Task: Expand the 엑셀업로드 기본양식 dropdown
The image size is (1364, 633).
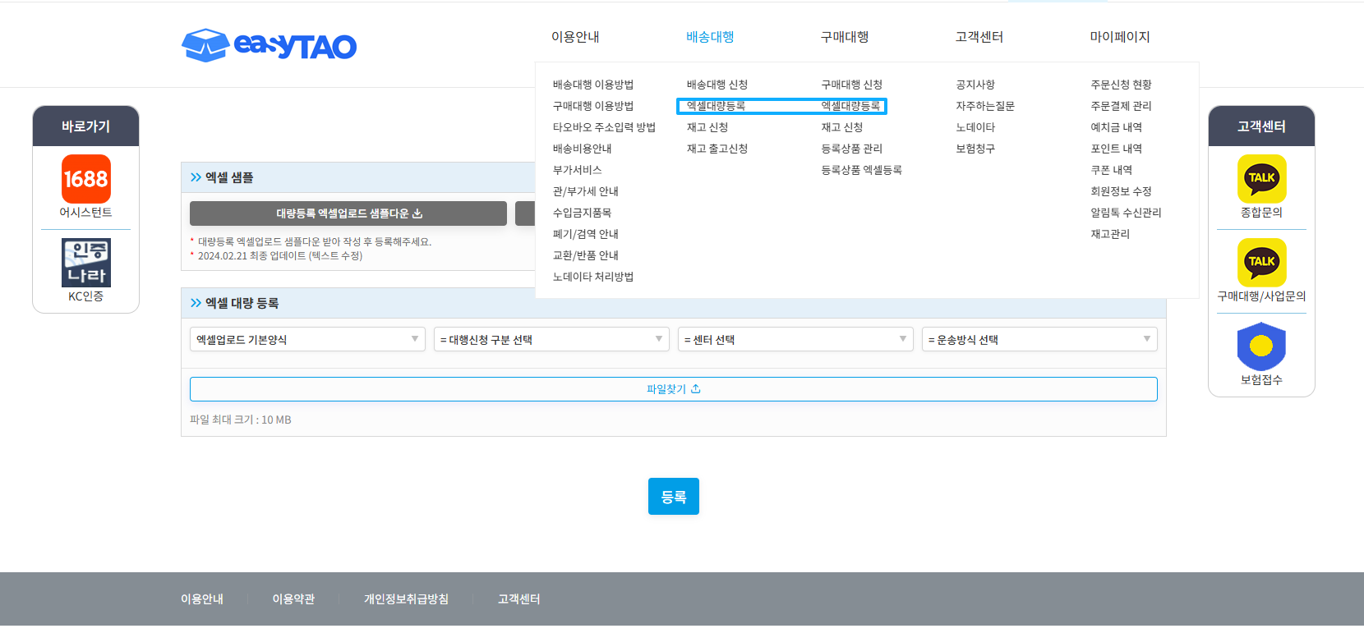Action: point(307,340)
